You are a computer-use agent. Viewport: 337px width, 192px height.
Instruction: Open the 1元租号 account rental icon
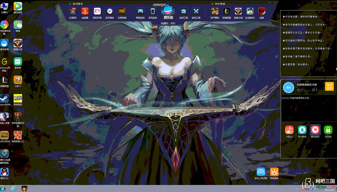73,11
